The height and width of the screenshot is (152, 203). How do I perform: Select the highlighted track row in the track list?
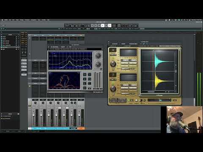[x=10, y=47]
